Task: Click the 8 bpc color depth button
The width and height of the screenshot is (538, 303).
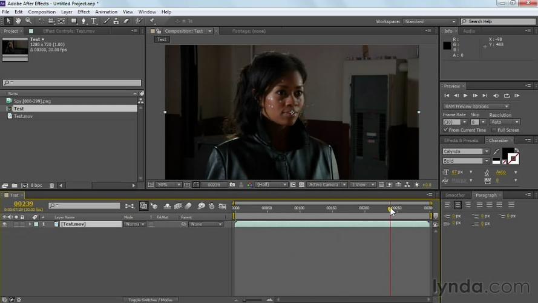Action: click(x=36, y=185)
